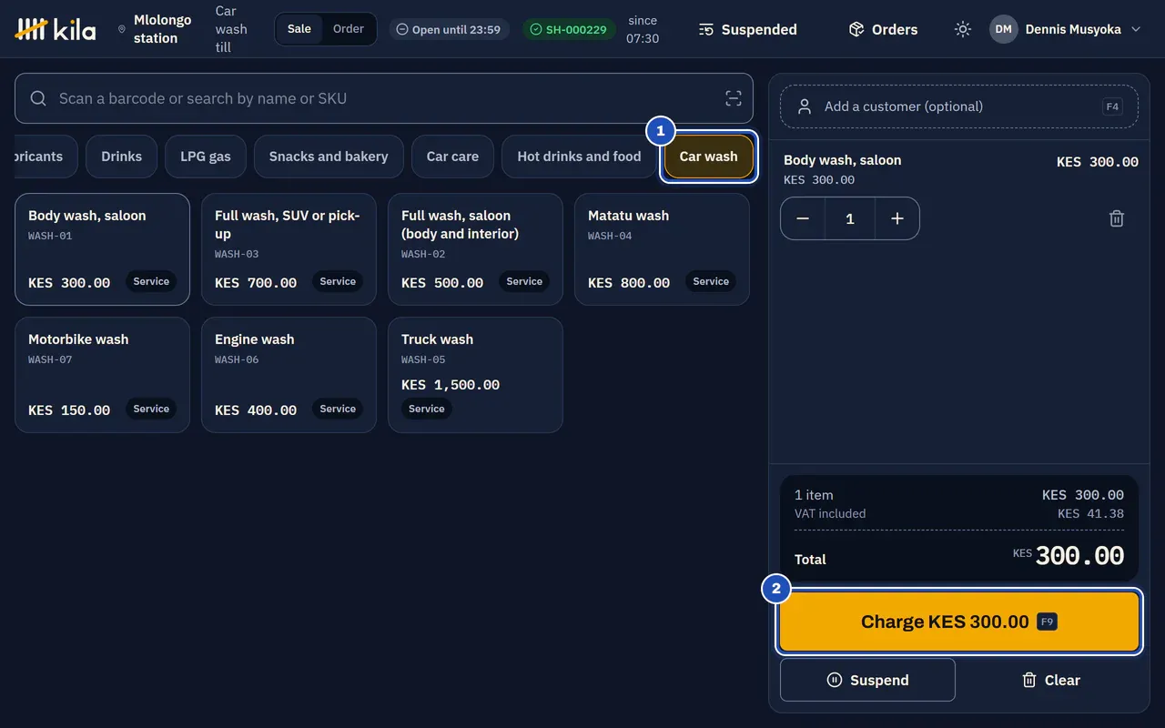Screen dimensions: 1165x728
Task: Select the Snacks and bakery category
Action: coord(329,157)
